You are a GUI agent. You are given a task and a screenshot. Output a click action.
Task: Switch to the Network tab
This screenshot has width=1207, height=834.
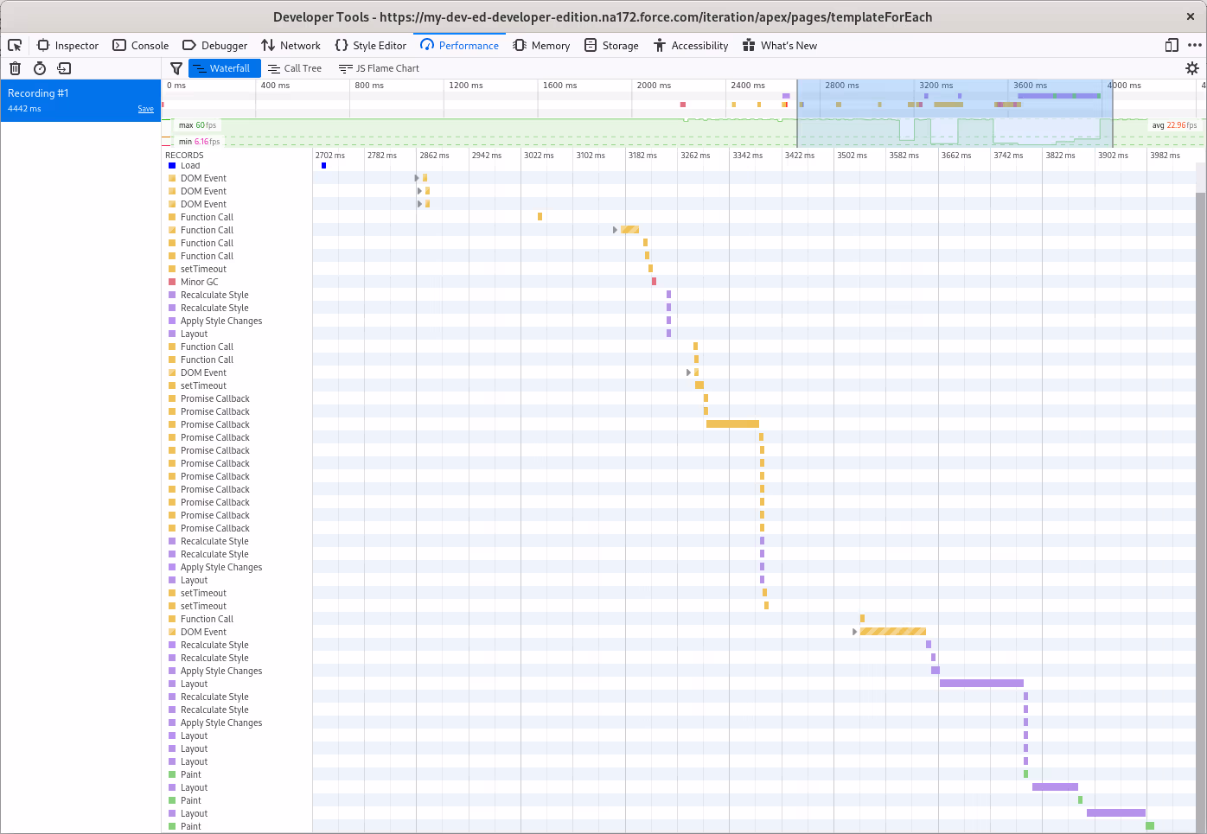[291, 46]
